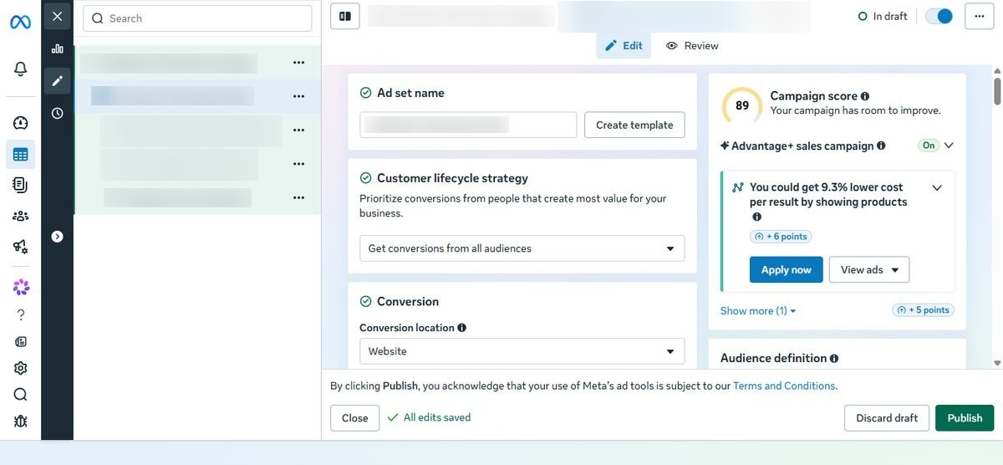The height and width of the screenshot is (465, 1003).
Task: Open the Get conversions from all audiences dropdown
Action: tap(522, 248)
